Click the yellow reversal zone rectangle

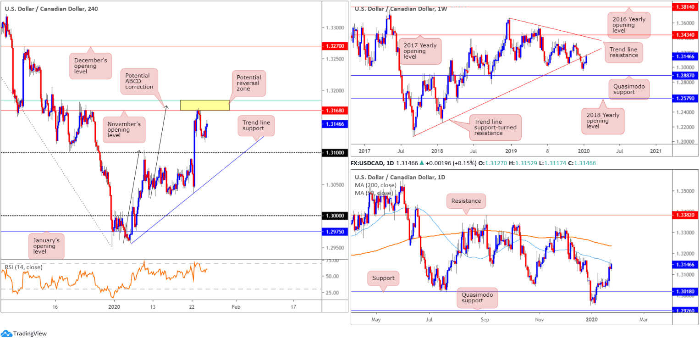204,105
